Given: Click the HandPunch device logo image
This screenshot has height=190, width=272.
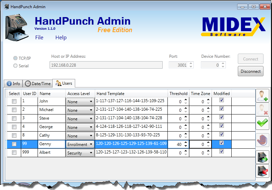Looking at the screenshot, I should point(17,27).
